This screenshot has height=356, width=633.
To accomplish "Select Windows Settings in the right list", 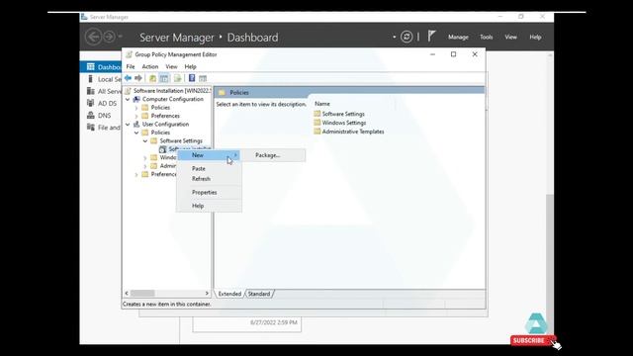I will click(x=344, y=123).
